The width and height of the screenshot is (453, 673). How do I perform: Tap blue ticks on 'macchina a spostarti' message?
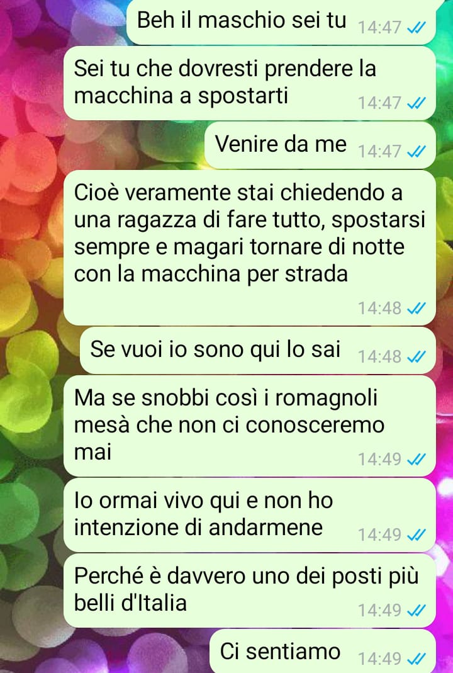pos(416,103)
